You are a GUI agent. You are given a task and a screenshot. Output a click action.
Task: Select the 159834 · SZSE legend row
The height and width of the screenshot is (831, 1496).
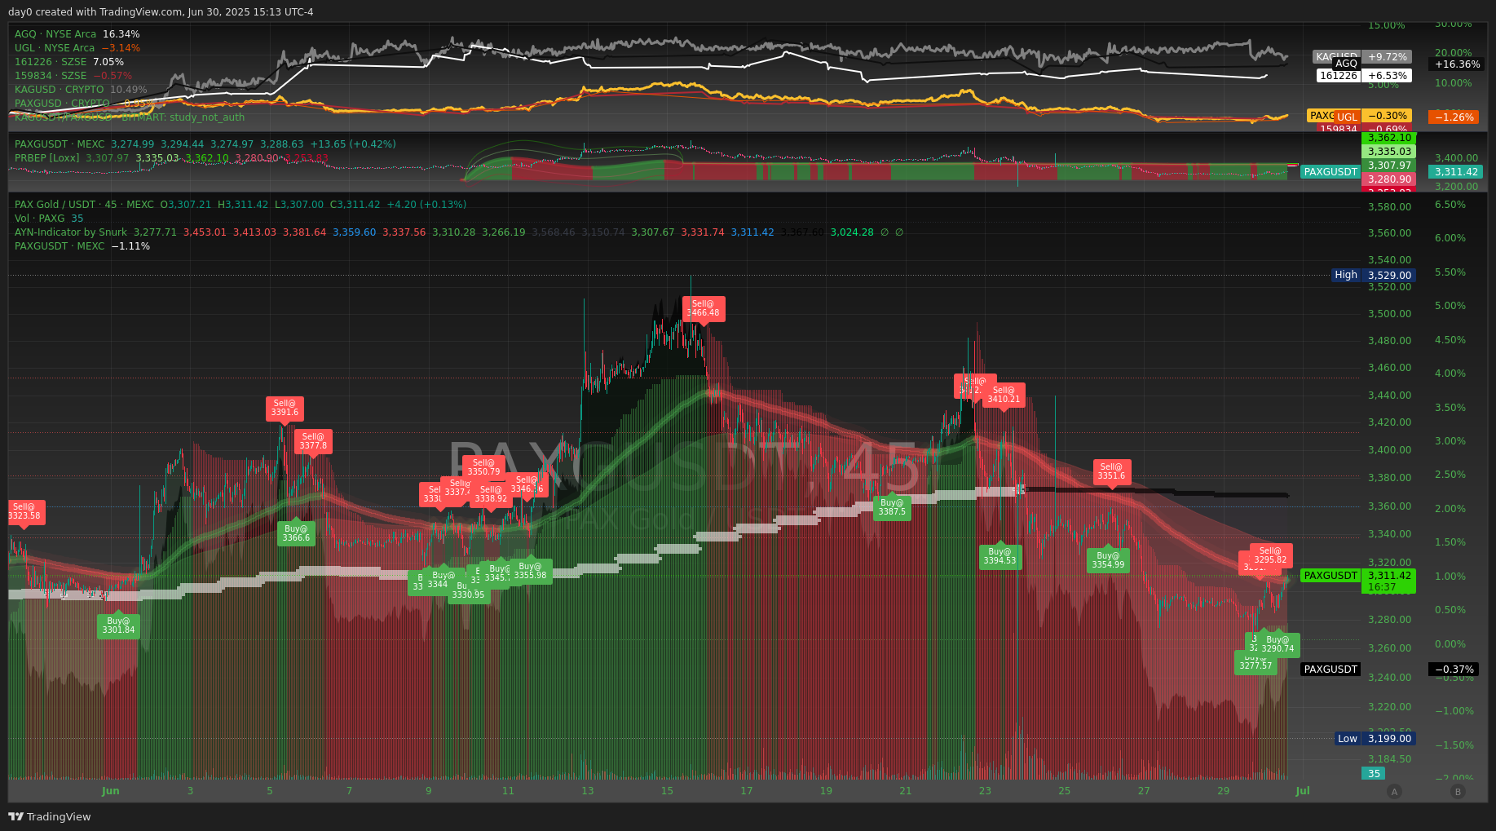73,76
